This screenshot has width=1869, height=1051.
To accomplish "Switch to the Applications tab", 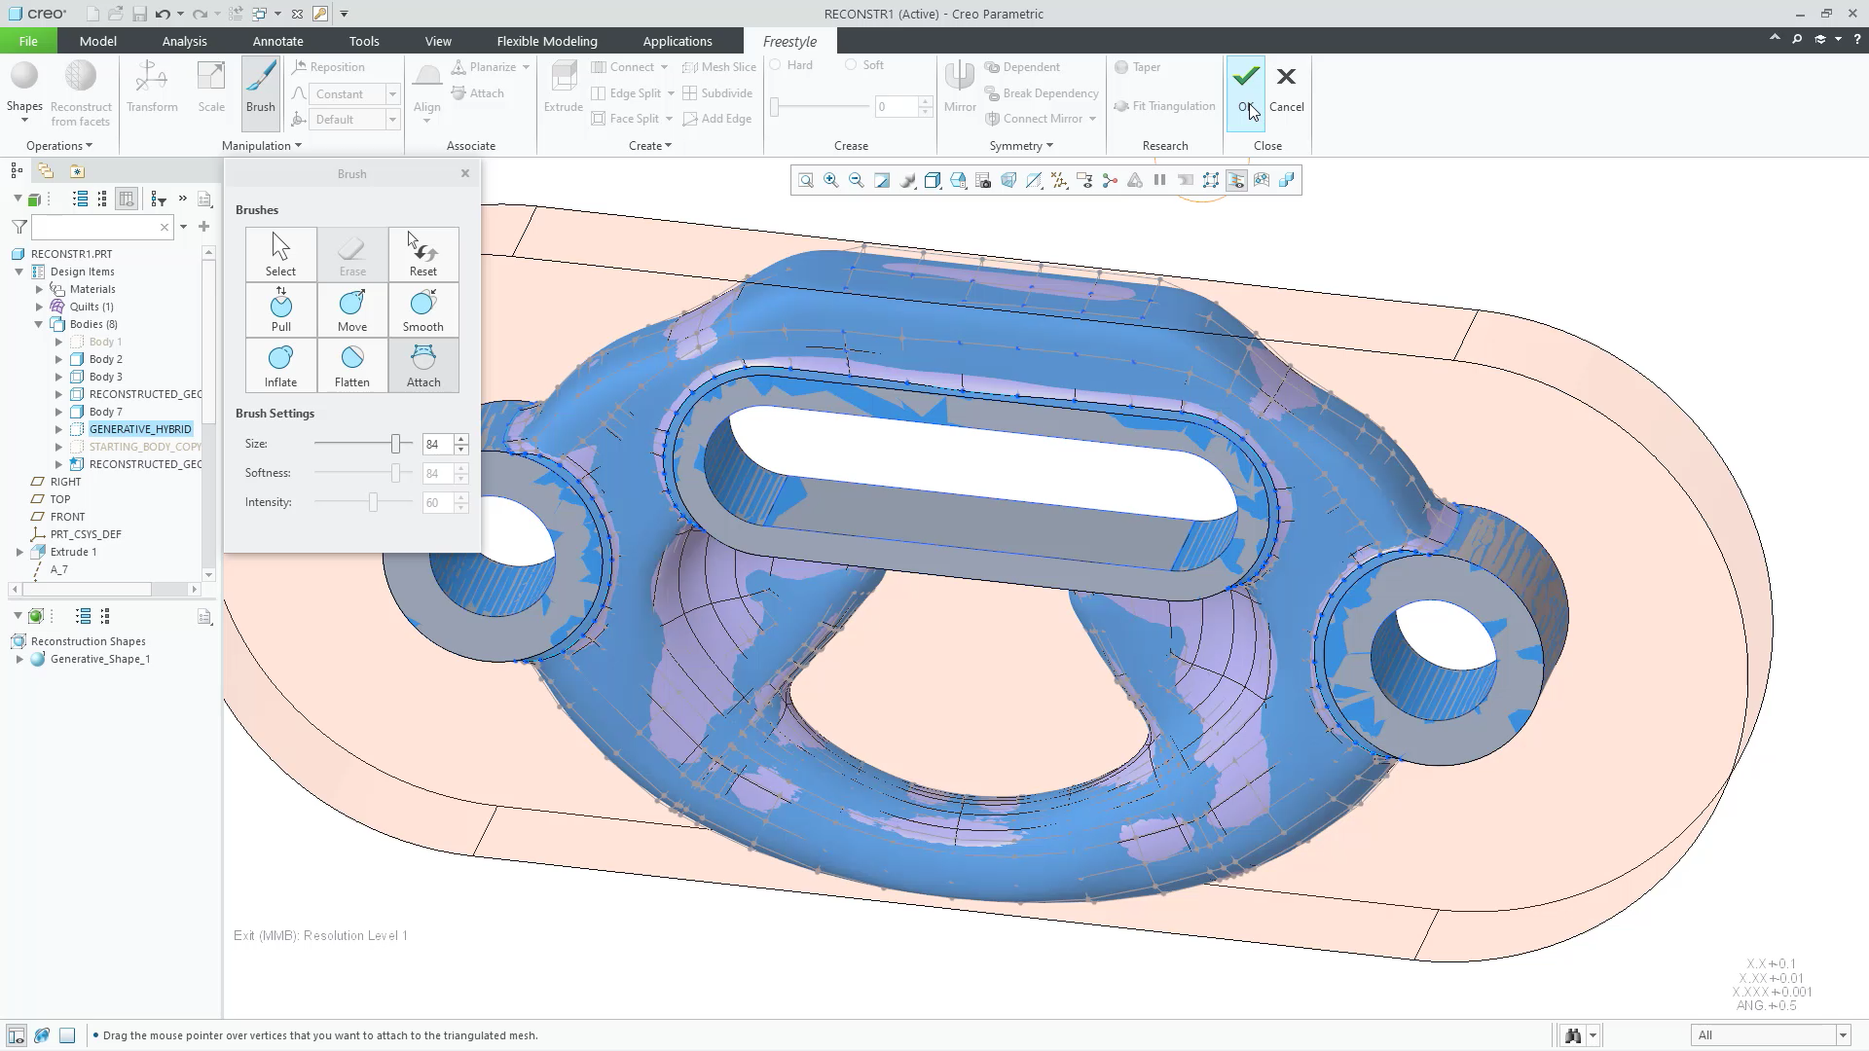I will (x=678, y=41).
